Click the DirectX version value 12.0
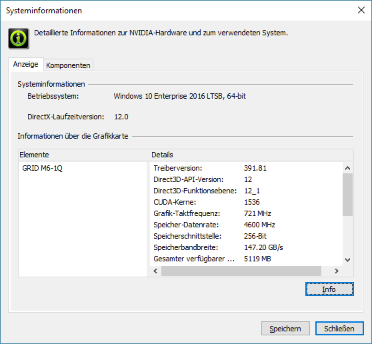This screenshot has height=344, width=372. click(121, 117)
